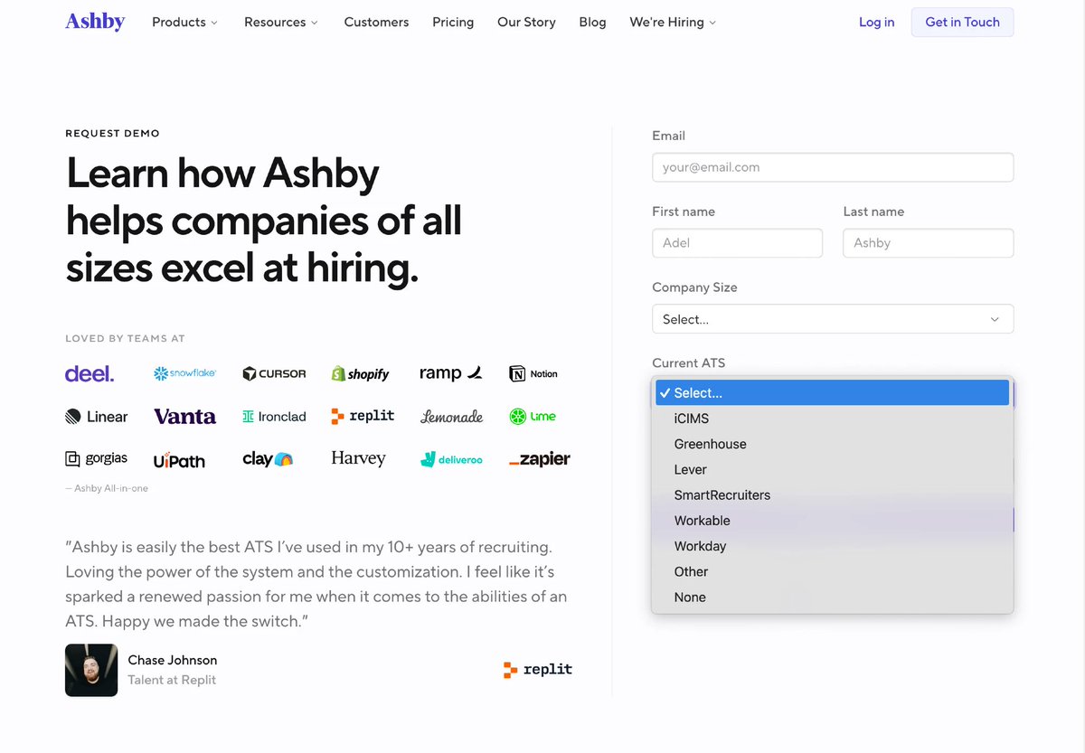Viewport: 1085px width, 753px height.
Task: Click the Notion logo
Action: pos(533,373)
